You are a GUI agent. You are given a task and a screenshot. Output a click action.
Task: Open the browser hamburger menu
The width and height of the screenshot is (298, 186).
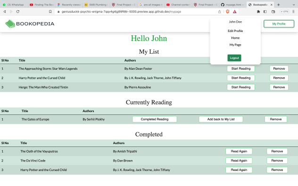click(x=293, y=12)
